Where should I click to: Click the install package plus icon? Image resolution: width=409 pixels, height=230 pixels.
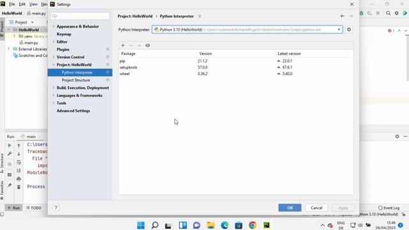(x=123, y=45)
